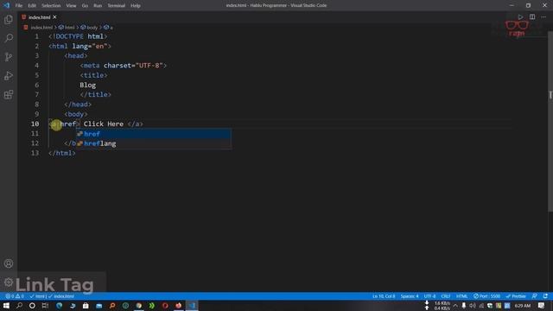Click the closing </html> tag on line 13
Image resolution: width=553 pixels, height=311 pixels.
tap(61, 153)
